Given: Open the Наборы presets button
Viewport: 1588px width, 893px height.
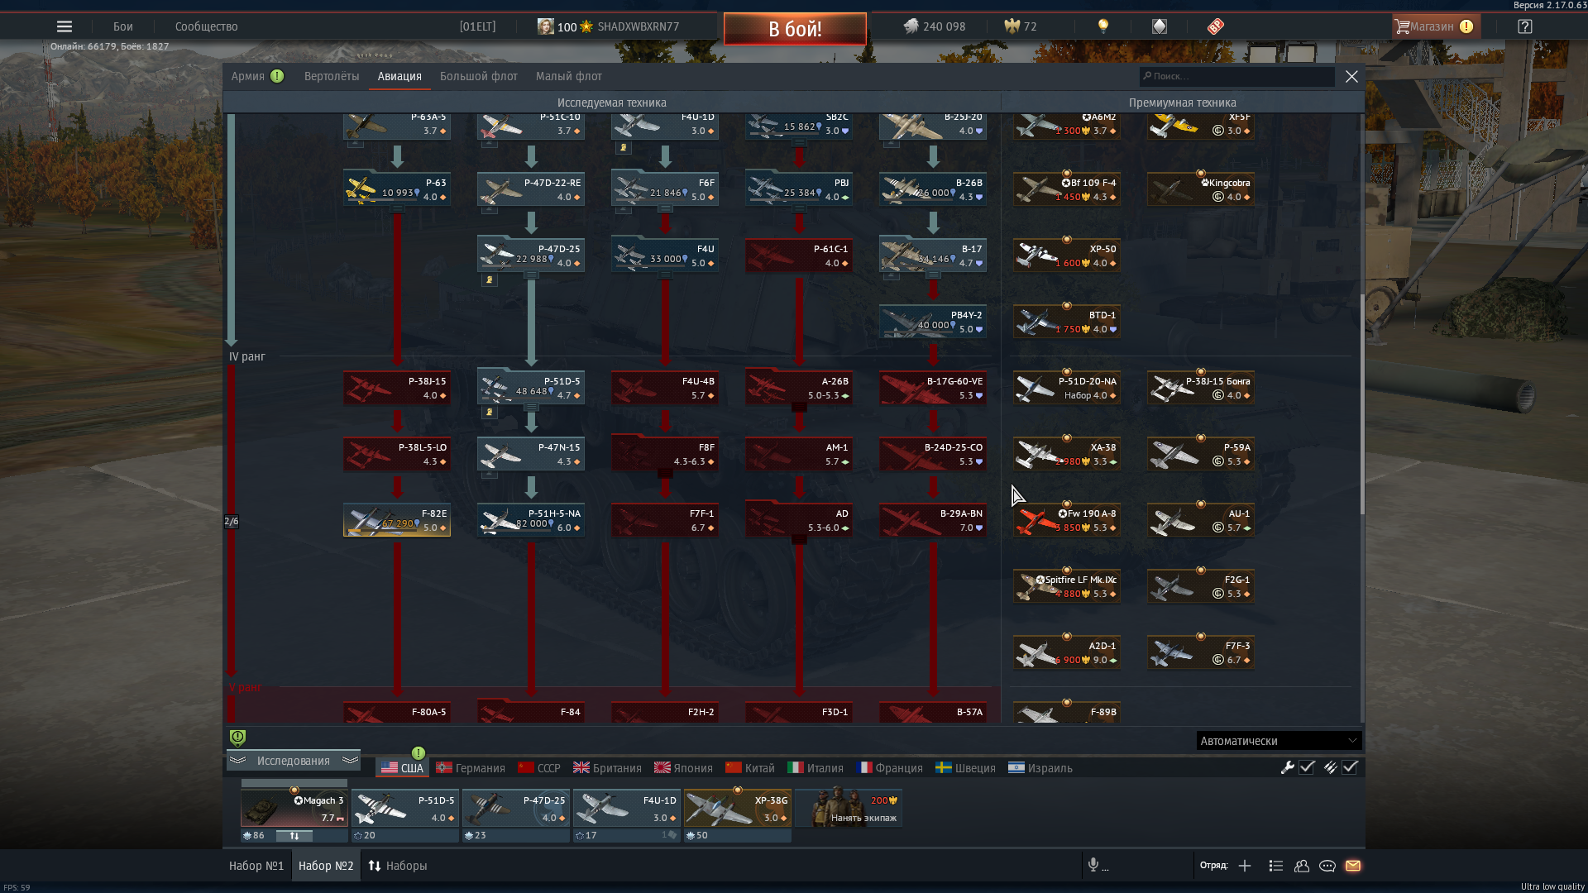Looking at the screenshot, I should click(x=398, y=866).
